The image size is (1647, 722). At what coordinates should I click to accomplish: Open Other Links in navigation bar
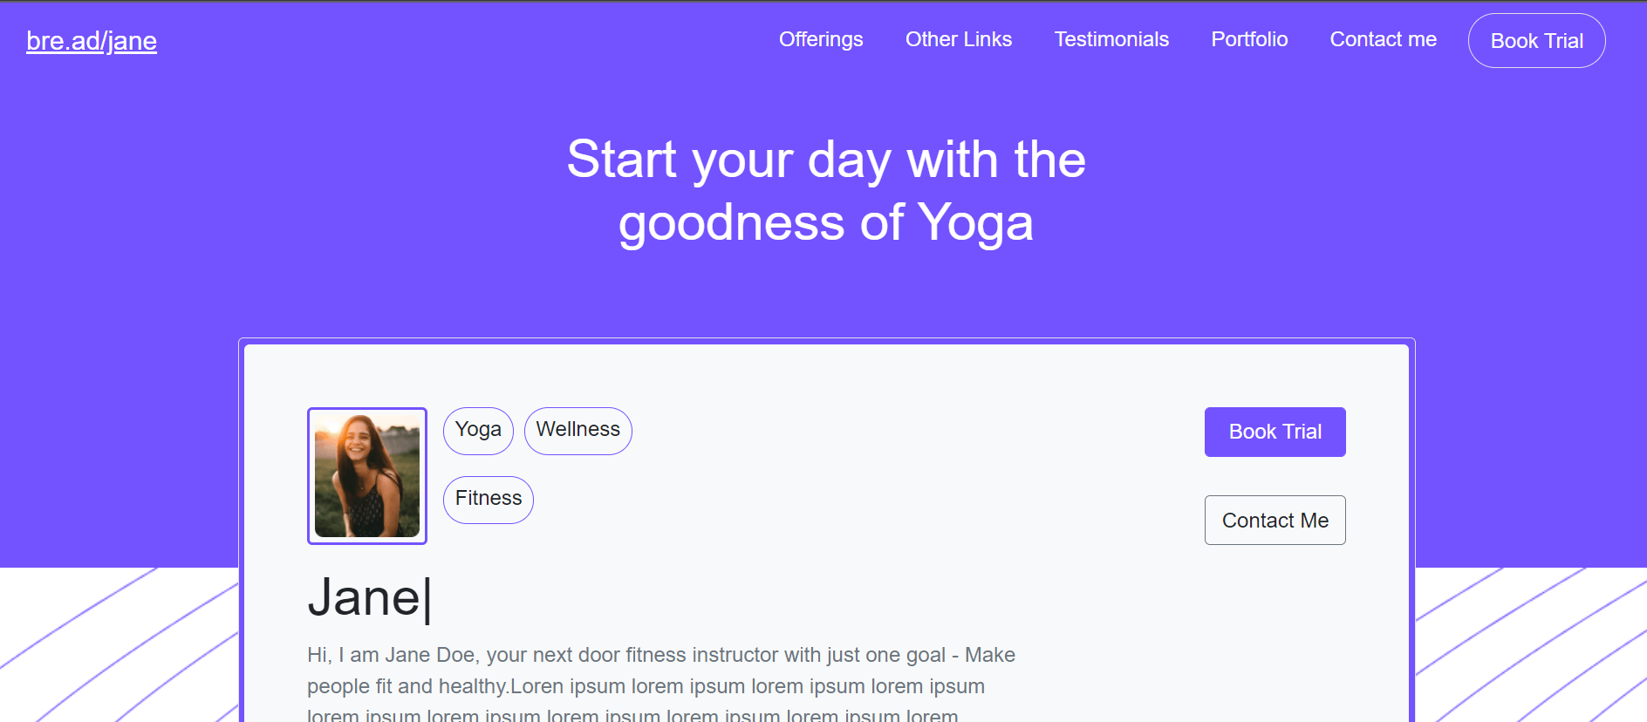959,39
